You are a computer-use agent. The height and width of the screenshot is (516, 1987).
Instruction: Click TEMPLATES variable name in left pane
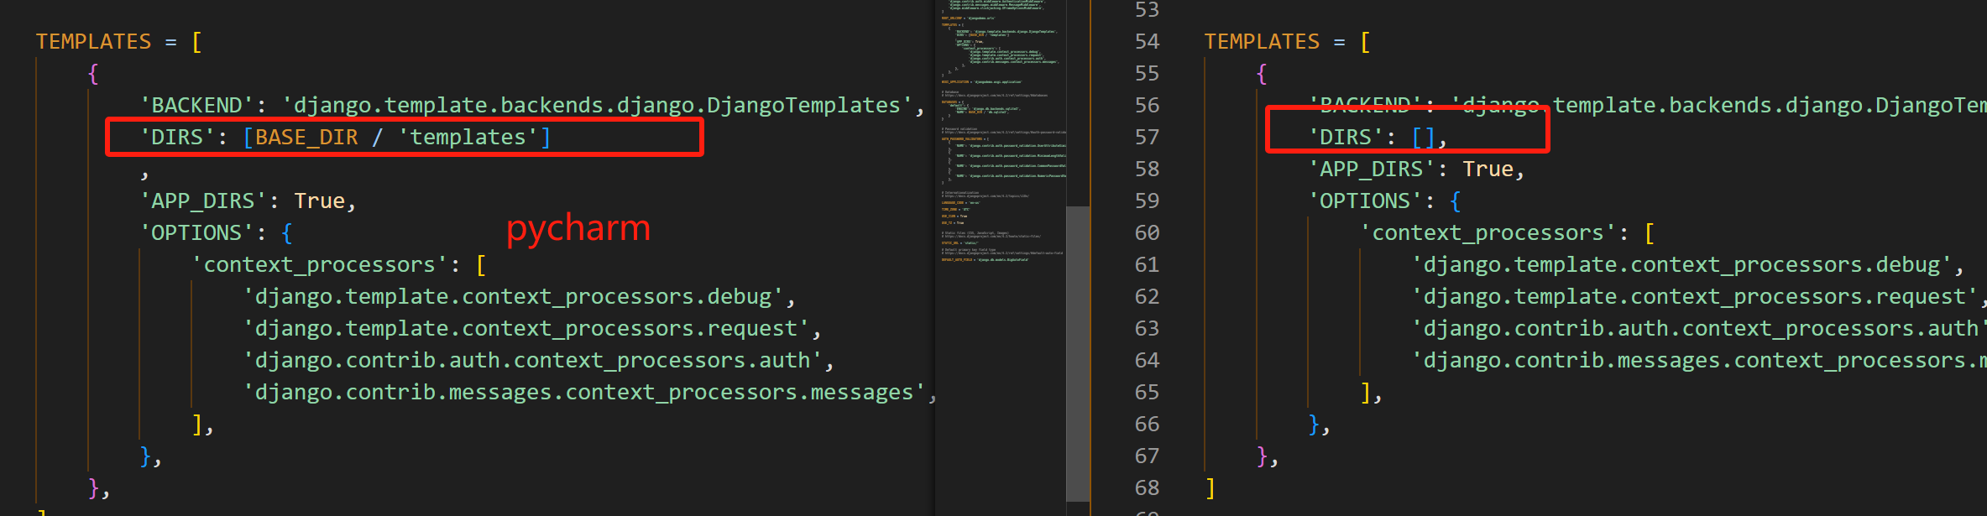coord(93,41)
